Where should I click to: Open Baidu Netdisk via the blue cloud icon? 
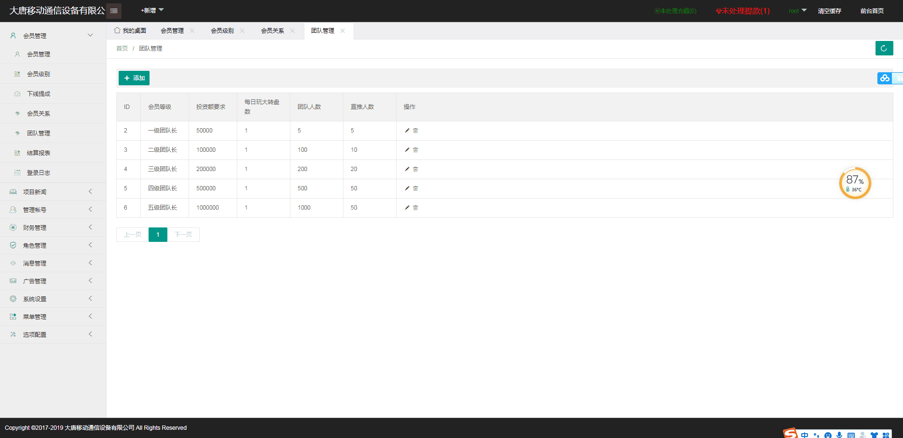[x=884, y=78]
